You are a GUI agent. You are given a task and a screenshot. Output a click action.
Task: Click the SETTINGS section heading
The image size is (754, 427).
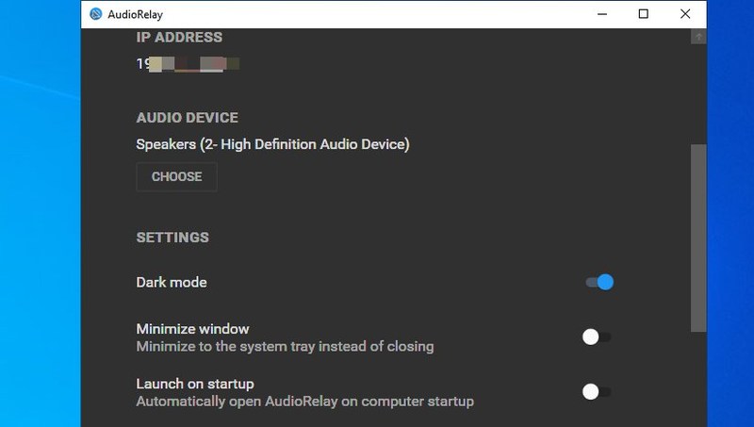[172, 238]
